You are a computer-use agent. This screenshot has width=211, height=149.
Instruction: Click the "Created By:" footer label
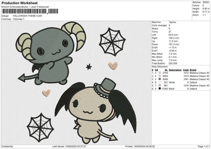[7, 146]
